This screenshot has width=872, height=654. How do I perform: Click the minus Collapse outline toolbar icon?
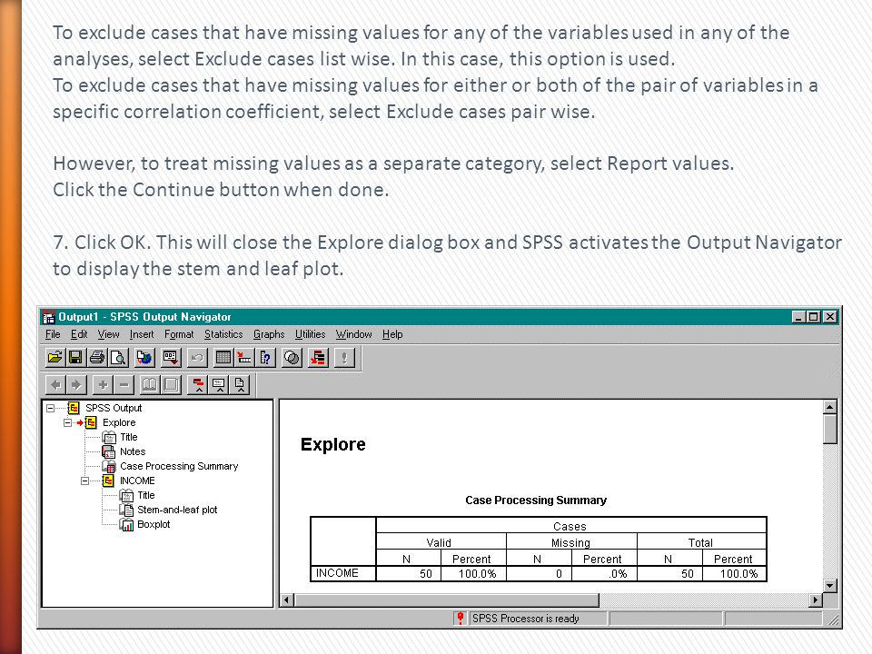pos(124,384)
